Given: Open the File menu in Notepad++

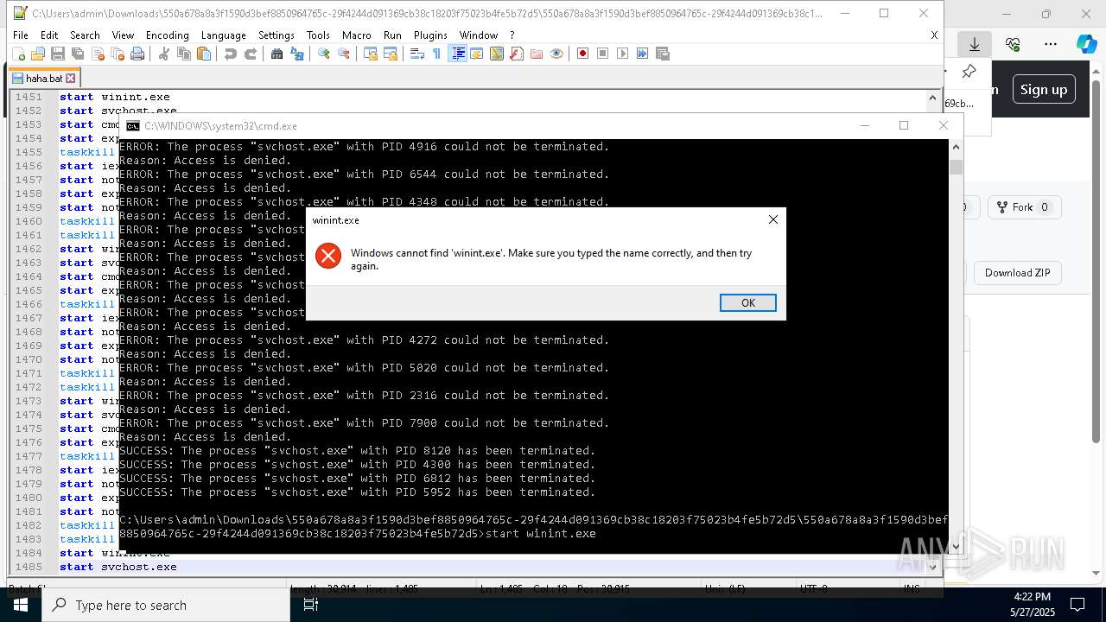Looking at the screenshot, I should (x=21, y=35).
